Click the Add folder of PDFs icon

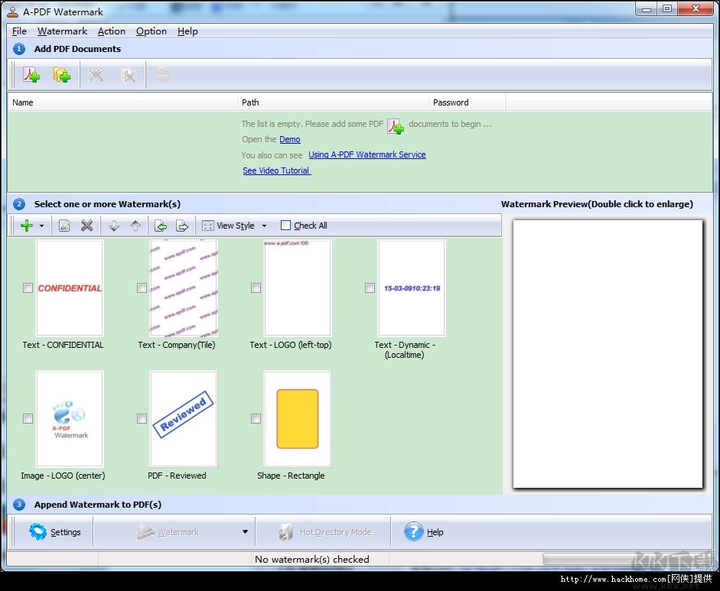62,75
